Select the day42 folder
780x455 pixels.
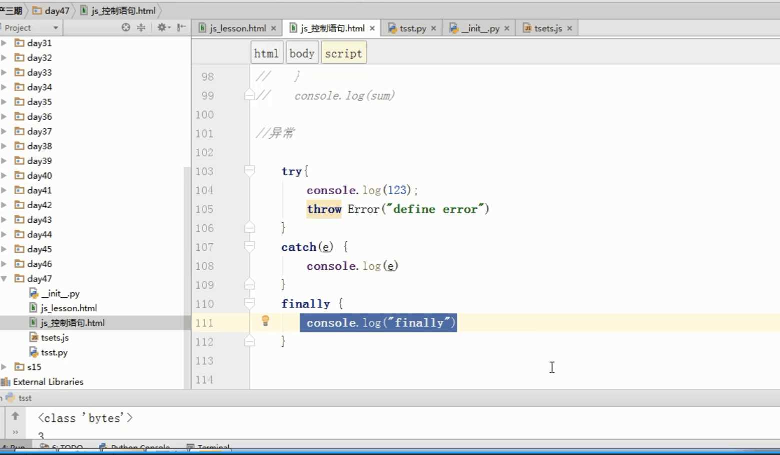40,205
